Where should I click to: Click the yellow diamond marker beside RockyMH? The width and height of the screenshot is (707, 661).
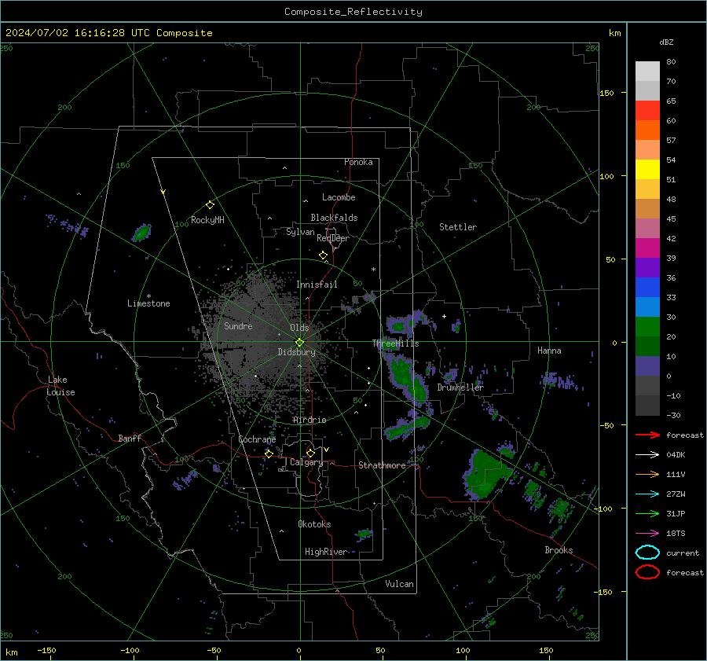click(x=210, y=205)
